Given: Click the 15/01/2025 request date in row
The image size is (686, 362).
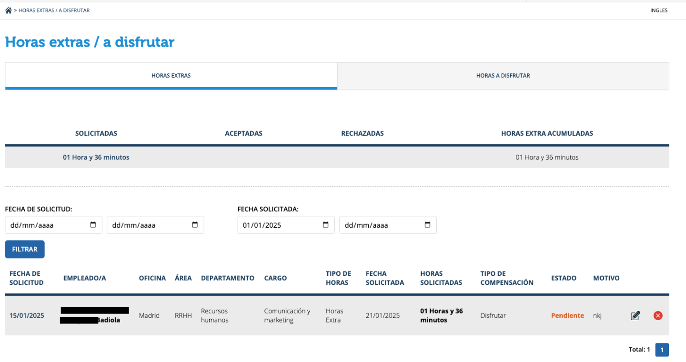Looking at the screenshot, I should coord(27,315).
